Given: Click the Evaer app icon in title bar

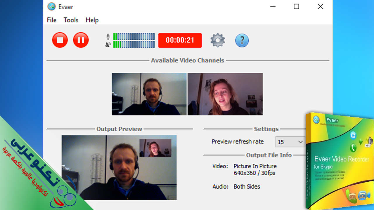Looking at the screenshot, I should click(51, 6).
